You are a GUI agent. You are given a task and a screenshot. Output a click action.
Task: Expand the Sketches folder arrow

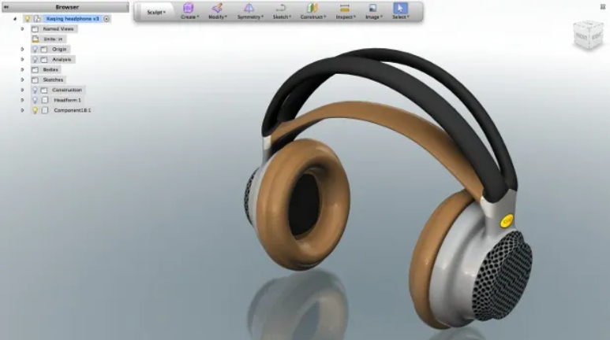(22, 79)
